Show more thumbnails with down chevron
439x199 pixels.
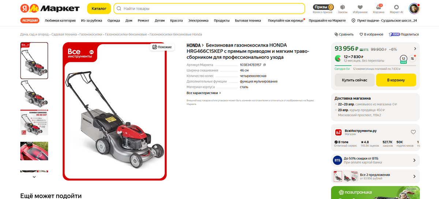pyautogui.click(x=34, y=177)
